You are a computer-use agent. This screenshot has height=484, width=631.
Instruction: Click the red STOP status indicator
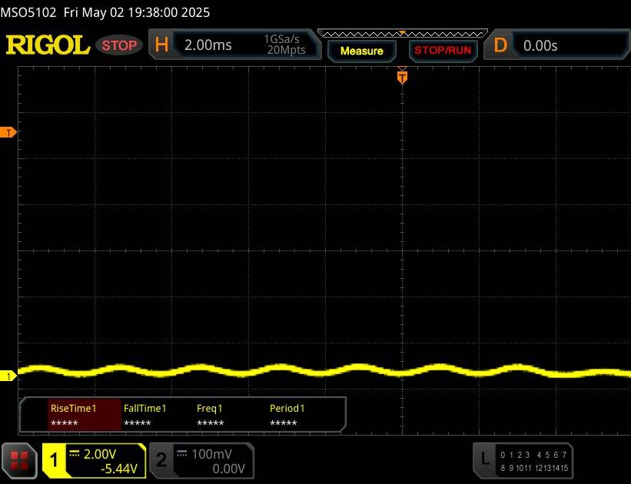coord(119,45)
